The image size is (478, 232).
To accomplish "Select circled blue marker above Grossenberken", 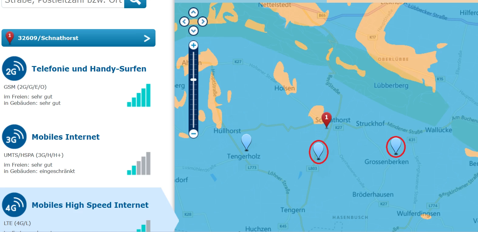I will click(x=396, y=147).
